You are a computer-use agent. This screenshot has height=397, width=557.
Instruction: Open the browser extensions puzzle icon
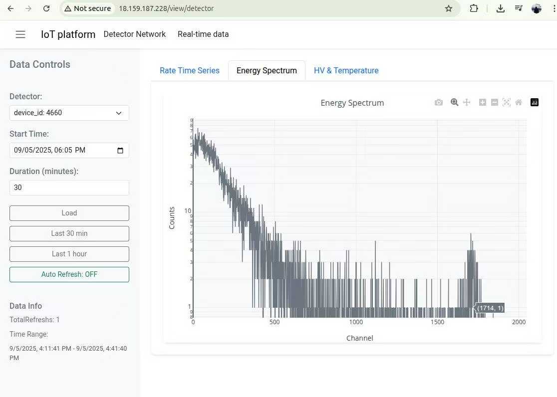(x=474, y=8)
